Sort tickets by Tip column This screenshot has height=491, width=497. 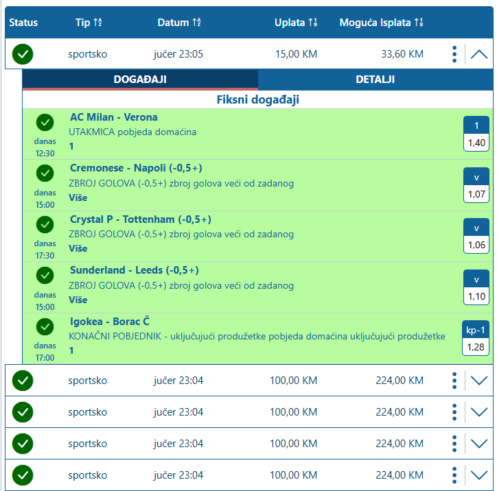click(x=87, y=23)
